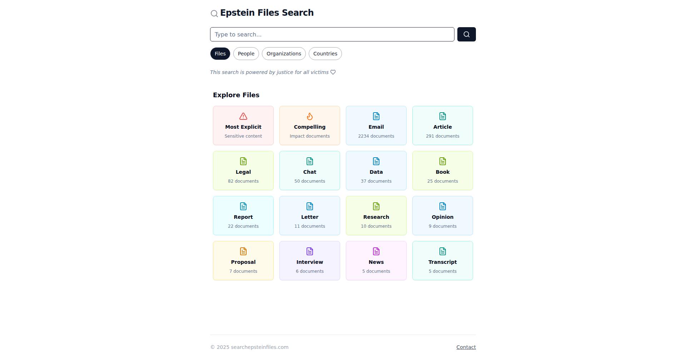
Task: Select the Organizations filter tab
Action: pyautogui.click(x=284, y=54)
